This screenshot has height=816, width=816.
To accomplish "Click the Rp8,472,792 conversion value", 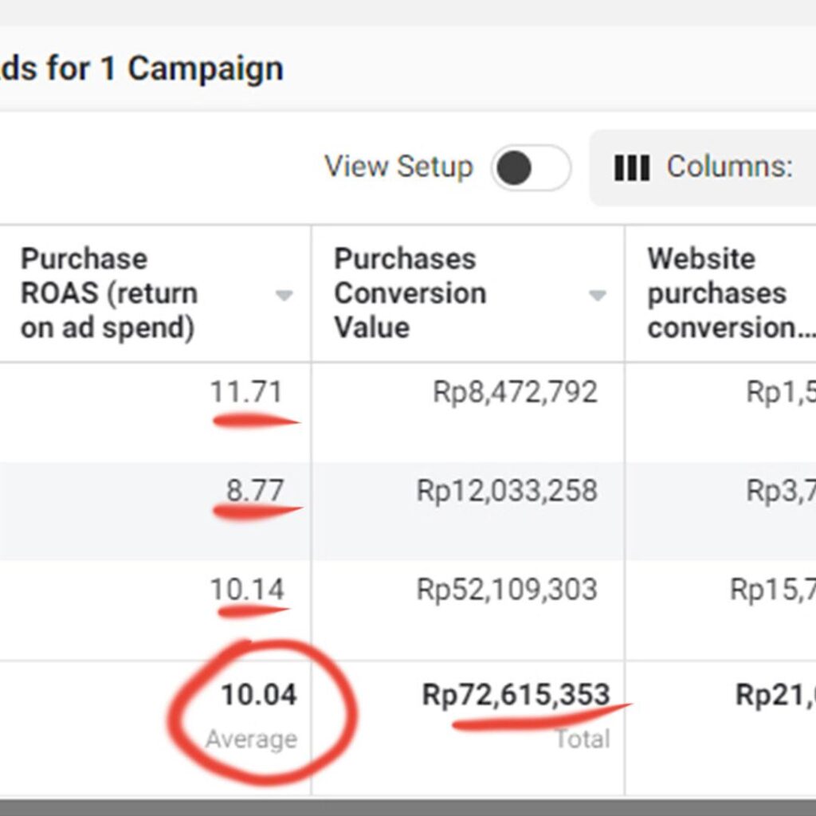I will [x=515, y=392].
